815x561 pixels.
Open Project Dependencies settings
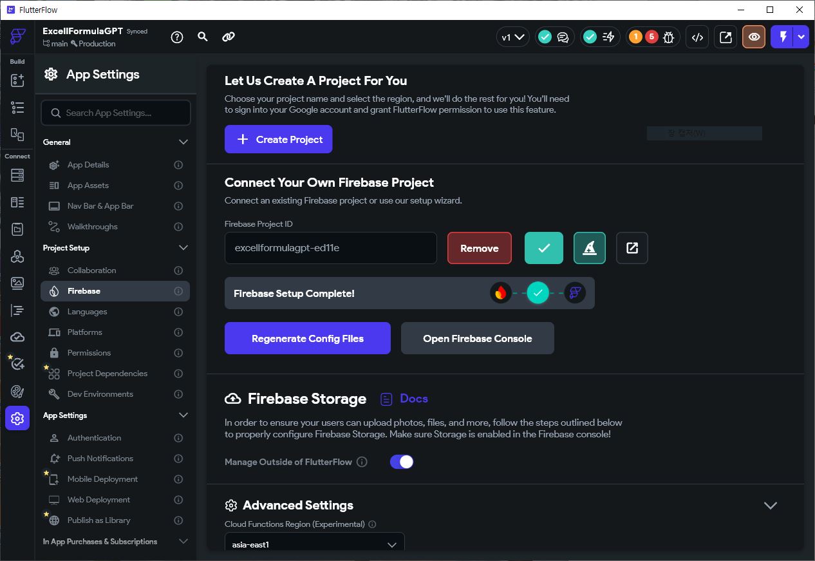click(x=115, y=374)
